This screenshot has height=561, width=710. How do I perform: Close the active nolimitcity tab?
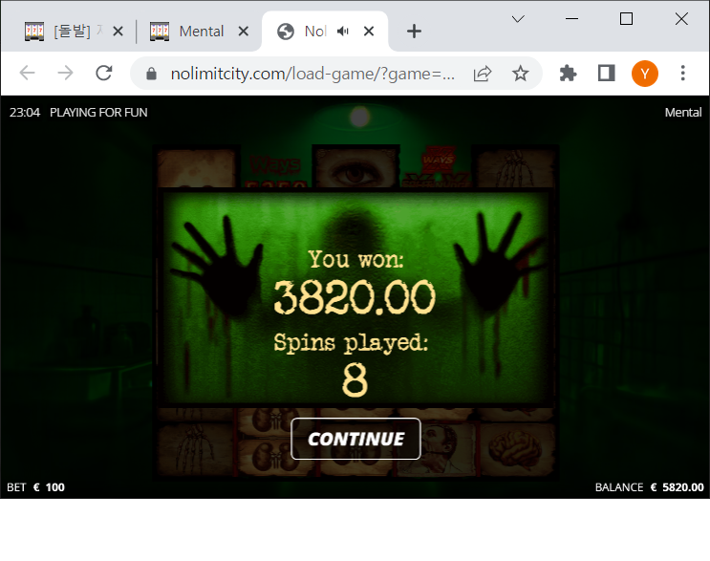(x=369, y=32)
